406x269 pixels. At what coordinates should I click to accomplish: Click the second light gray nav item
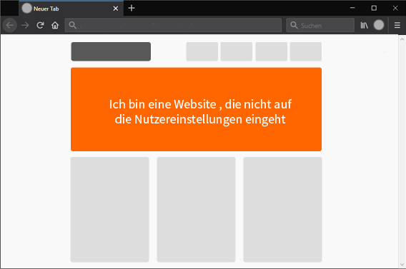(x=237, y=51)
